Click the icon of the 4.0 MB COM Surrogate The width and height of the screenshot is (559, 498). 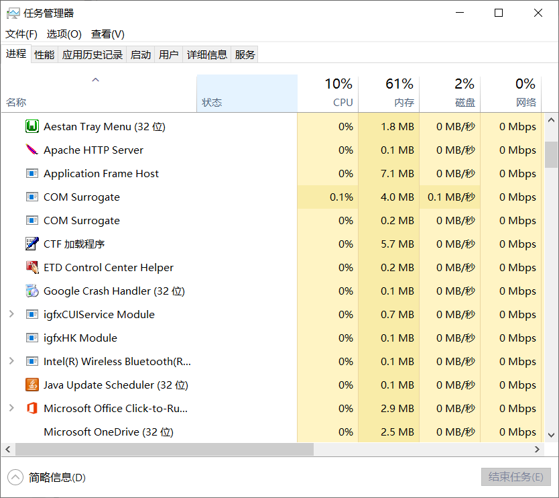32,197
